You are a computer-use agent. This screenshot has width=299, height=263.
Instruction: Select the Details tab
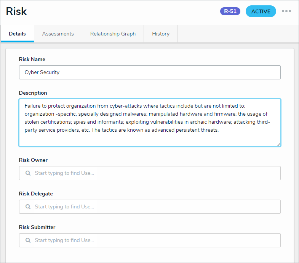coord(17,34)
